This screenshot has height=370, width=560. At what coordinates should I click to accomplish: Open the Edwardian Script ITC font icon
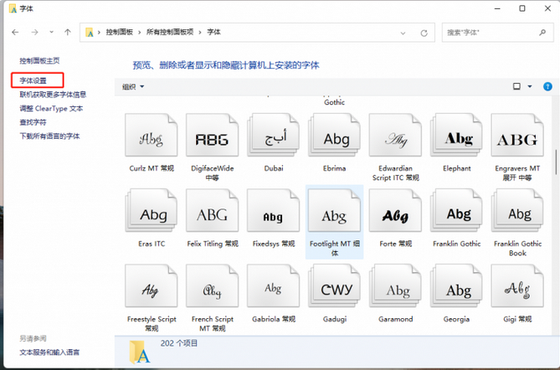pyautogui.click(x=395, y=135)
